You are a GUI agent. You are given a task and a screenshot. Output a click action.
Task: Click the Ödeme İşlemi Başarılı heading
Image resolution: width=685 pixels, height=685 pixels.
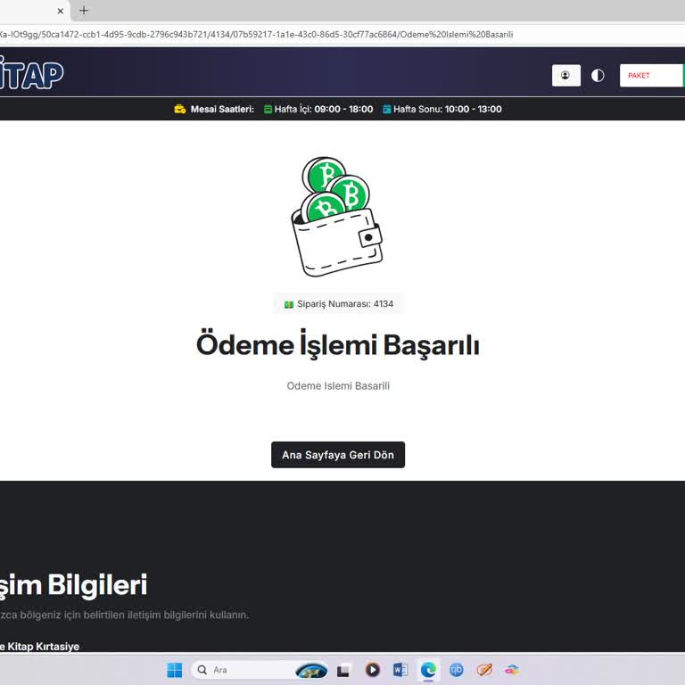338,344
